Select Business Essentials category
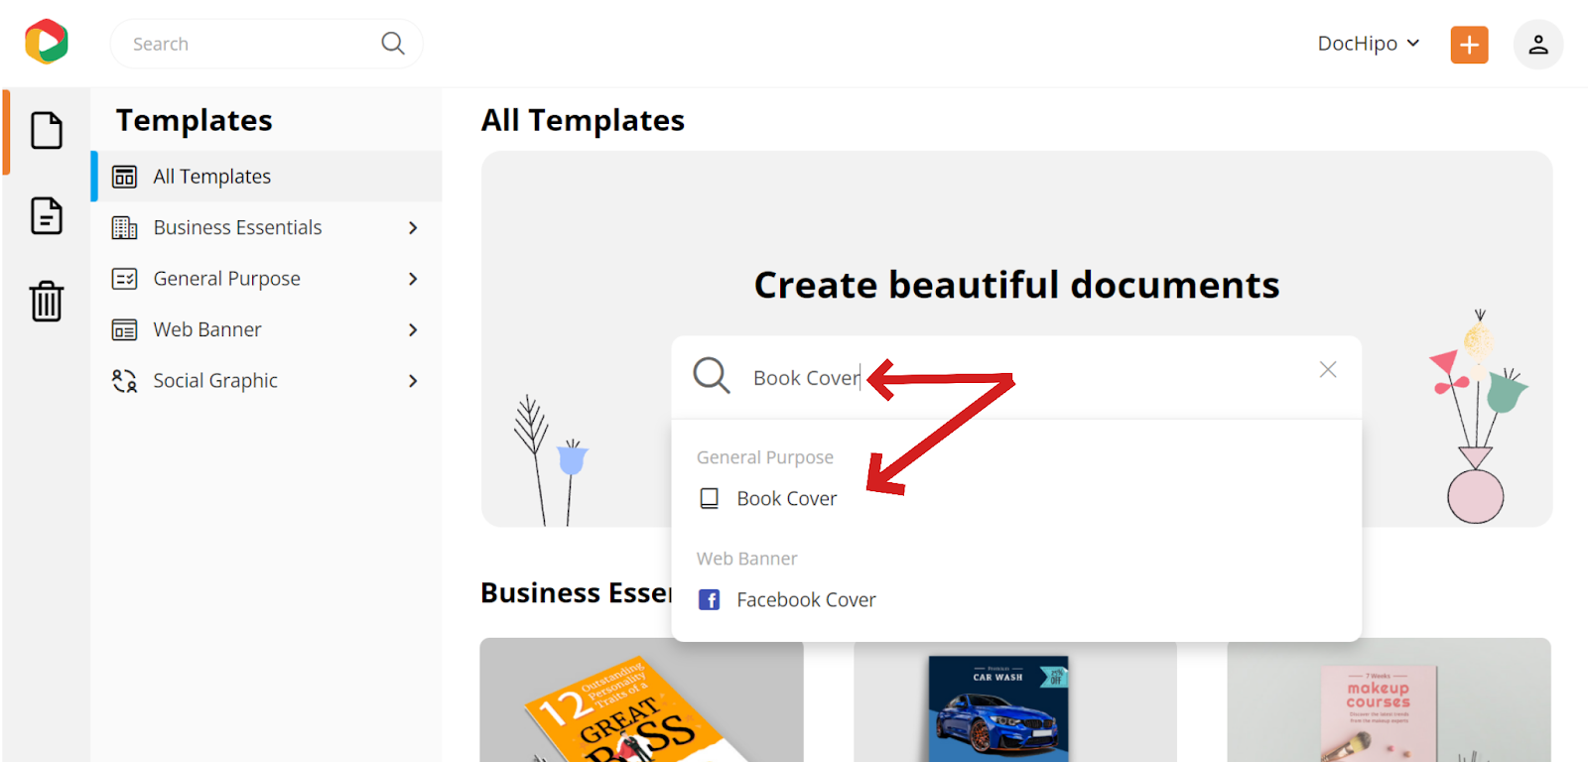 click(x=266, y=228)
